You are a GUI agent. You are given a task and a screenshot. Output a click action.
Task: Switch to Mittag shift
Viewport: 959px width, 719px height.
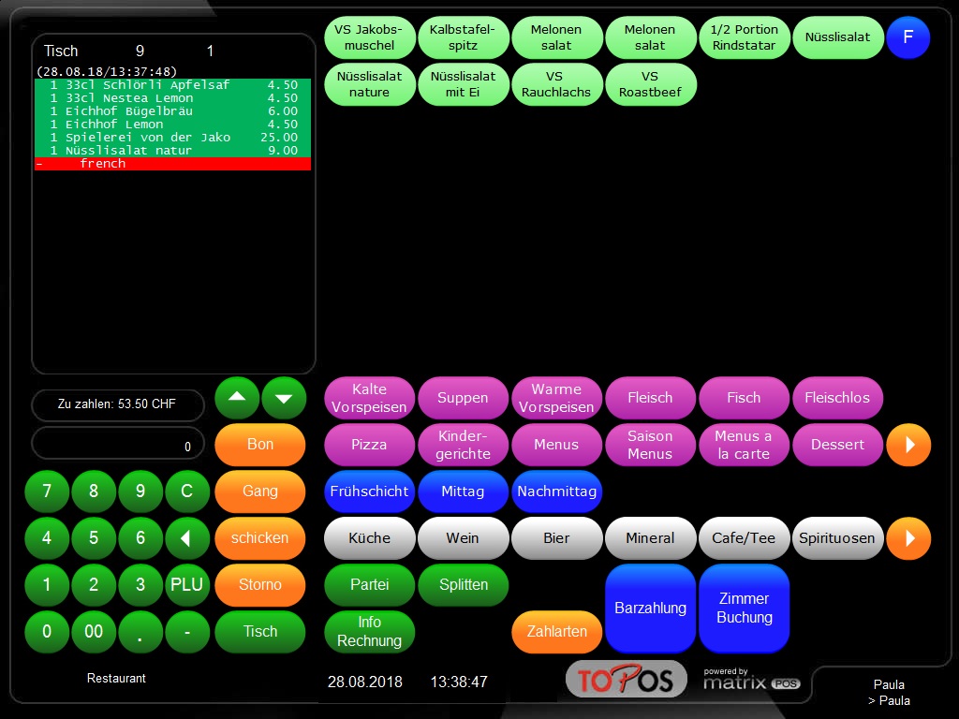pos(463,492)
